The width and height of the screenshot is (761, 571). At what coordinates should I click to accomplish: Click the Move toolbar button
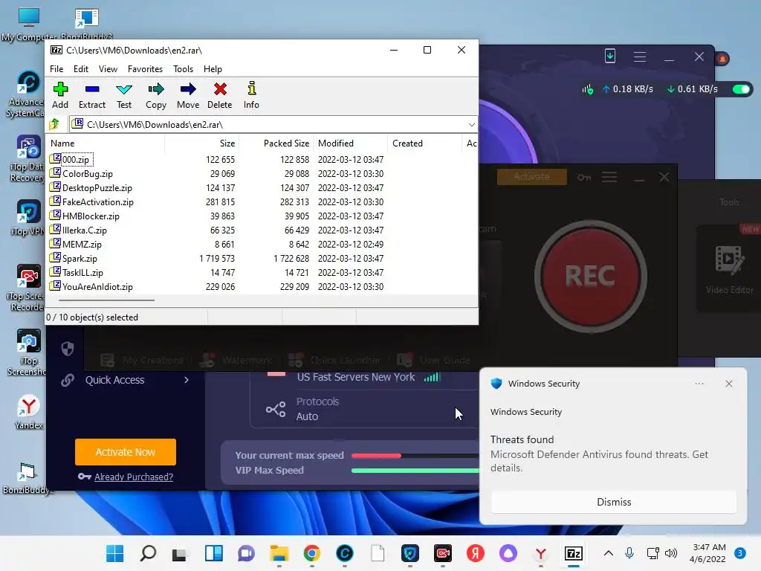coord(188,95)
